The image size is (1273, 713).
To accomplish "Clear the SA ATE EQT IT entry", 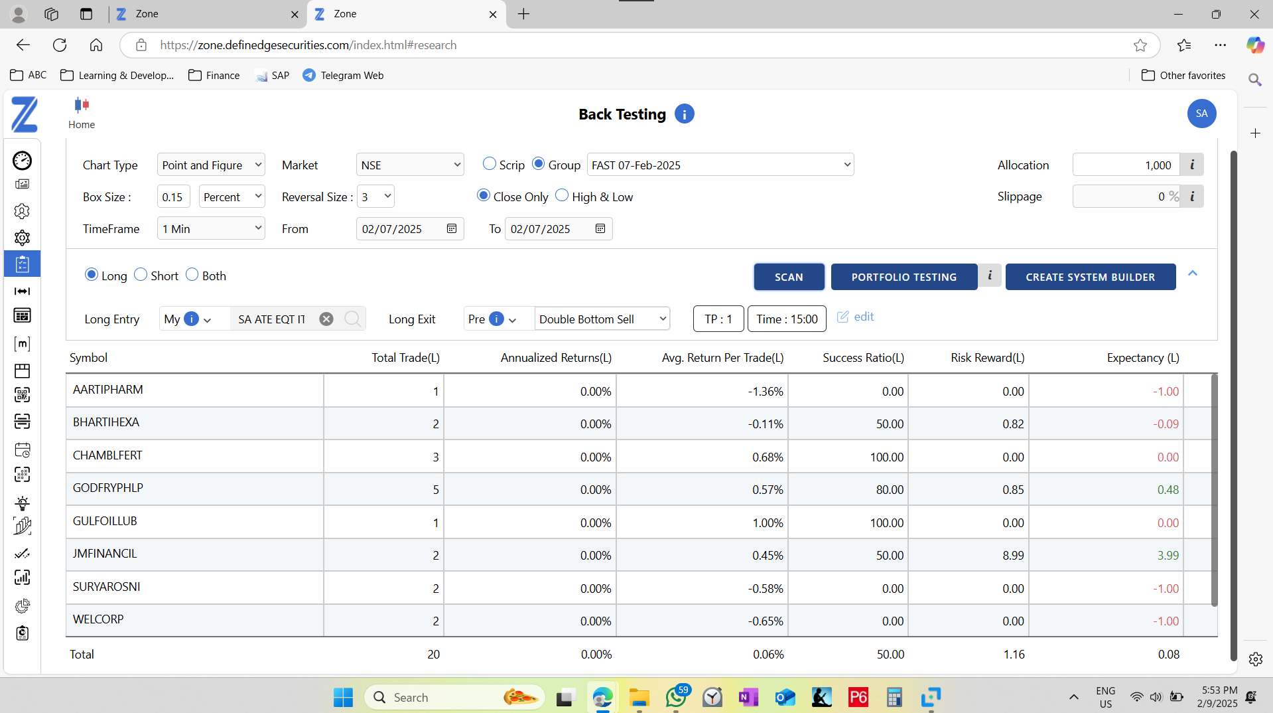I will coord(326,319).
